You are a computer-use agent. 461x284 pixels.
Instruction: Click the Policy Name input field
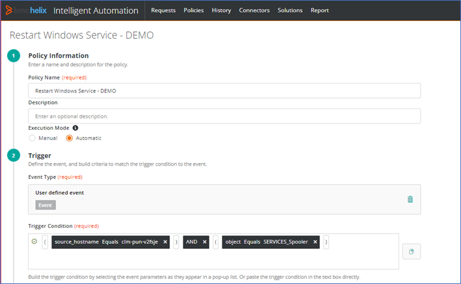tap(224, 90)
